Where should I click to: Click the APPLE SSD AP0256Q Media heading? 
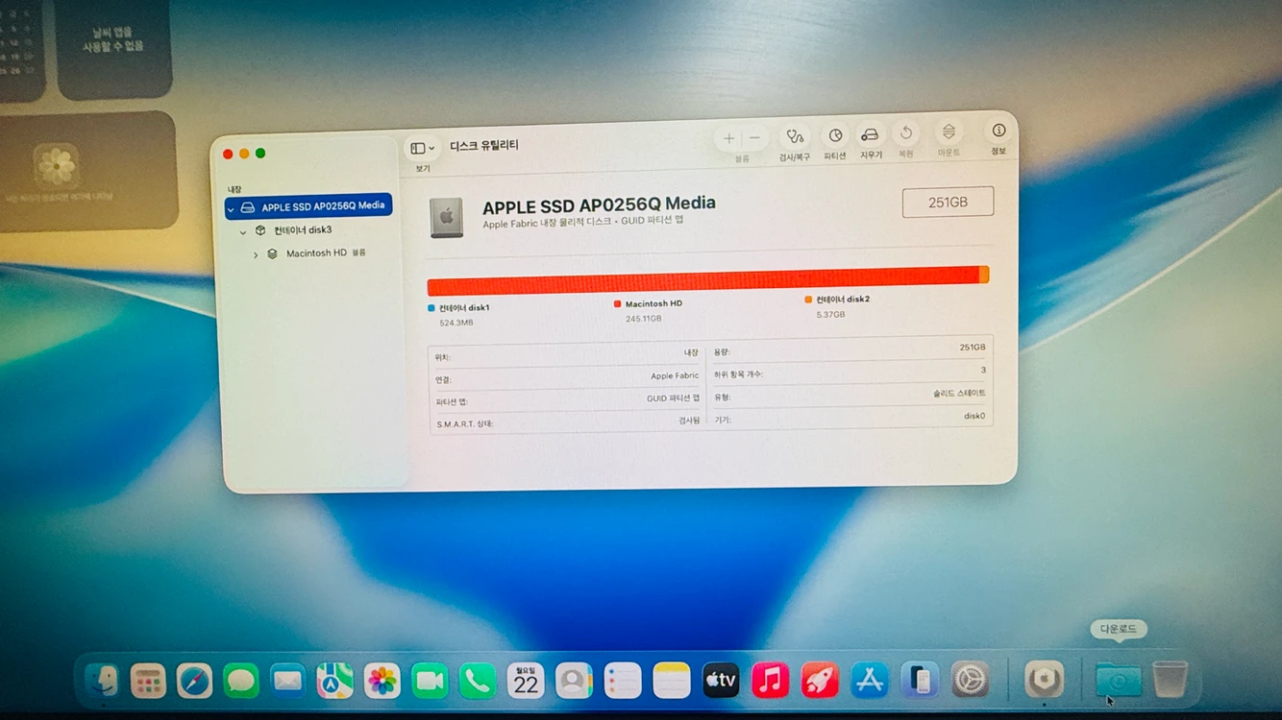click(x=599, y=204)
